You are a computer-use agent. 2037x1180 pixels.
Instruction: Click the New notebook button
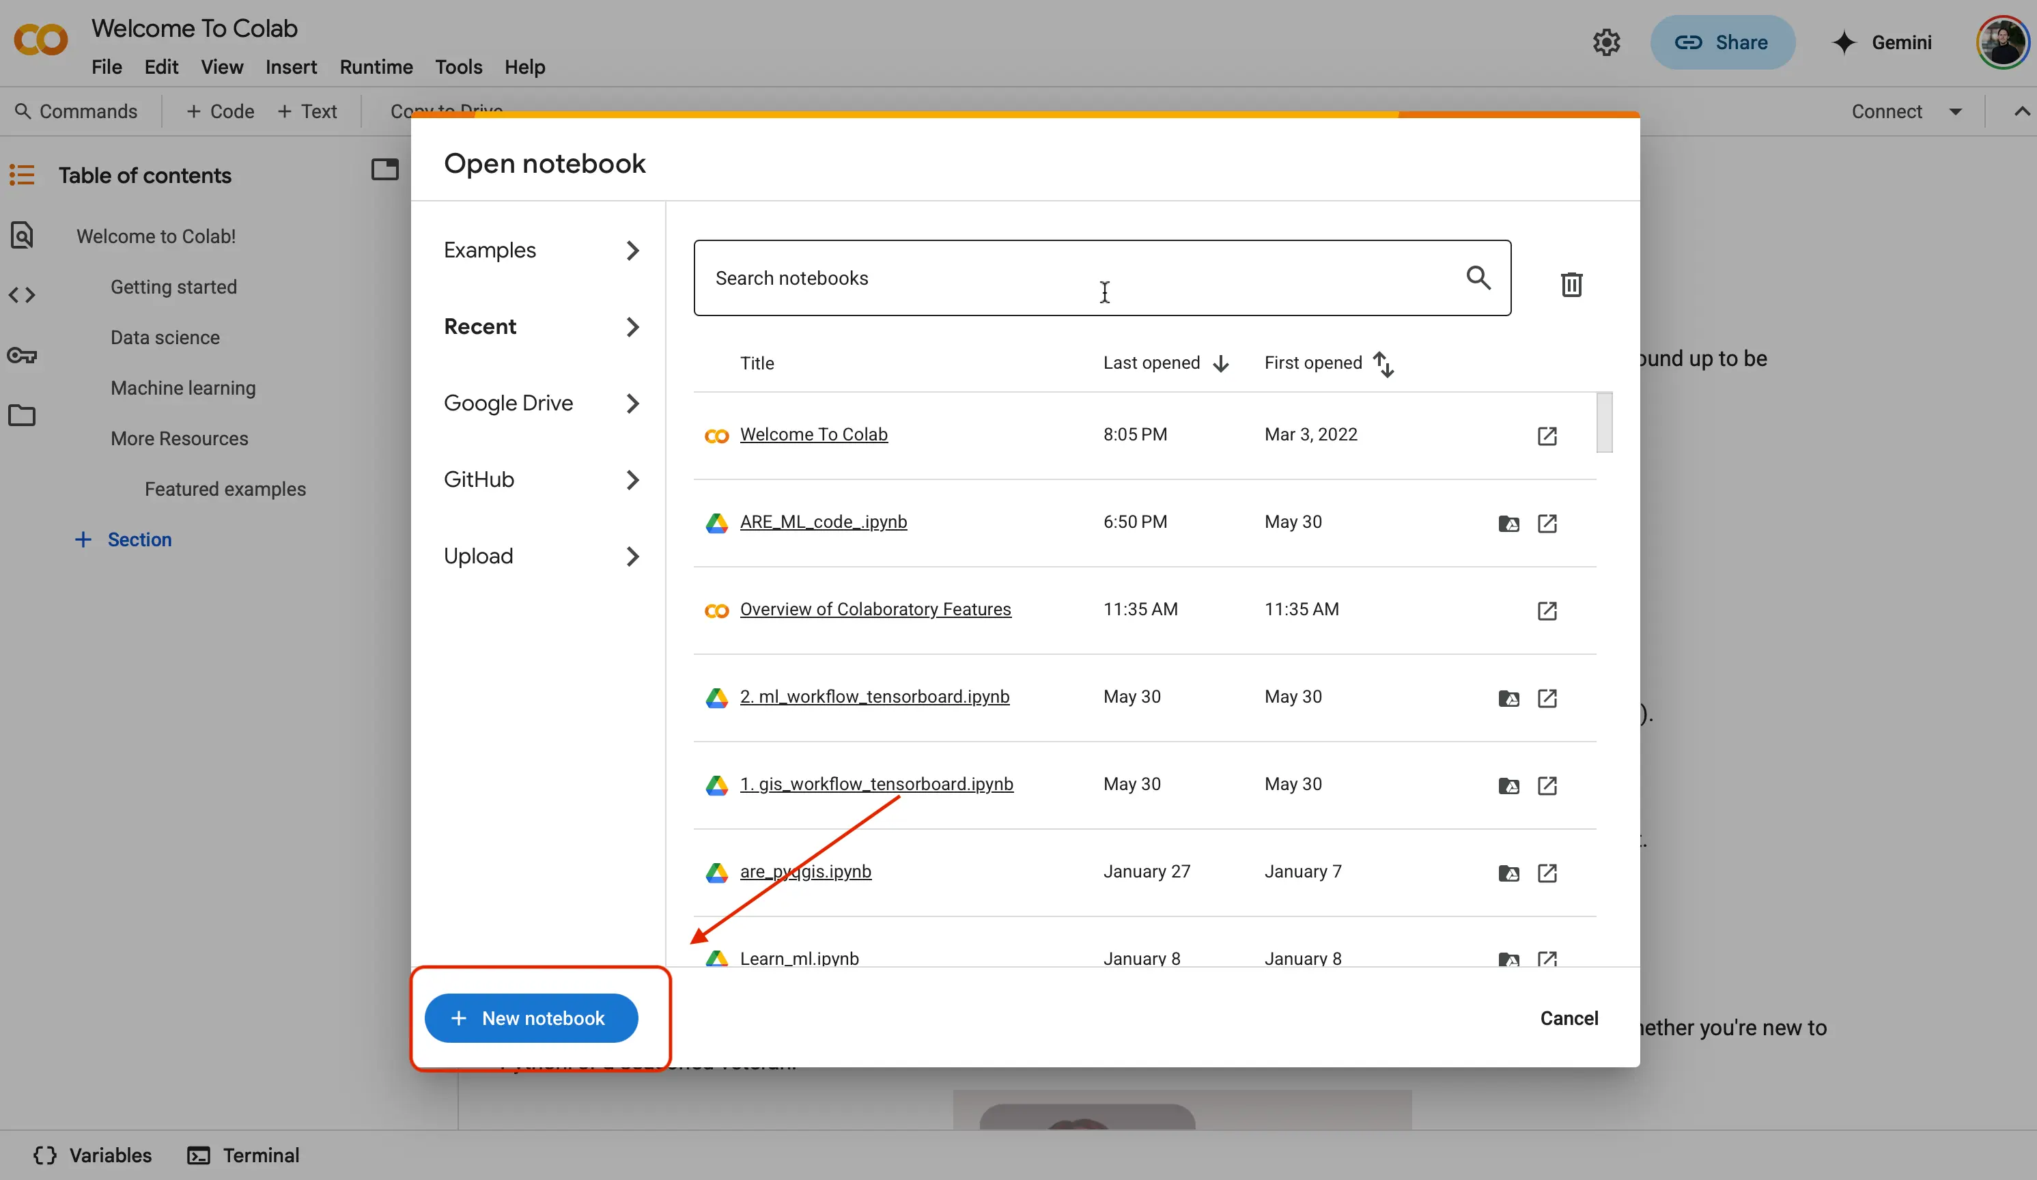click(531, 1018)
